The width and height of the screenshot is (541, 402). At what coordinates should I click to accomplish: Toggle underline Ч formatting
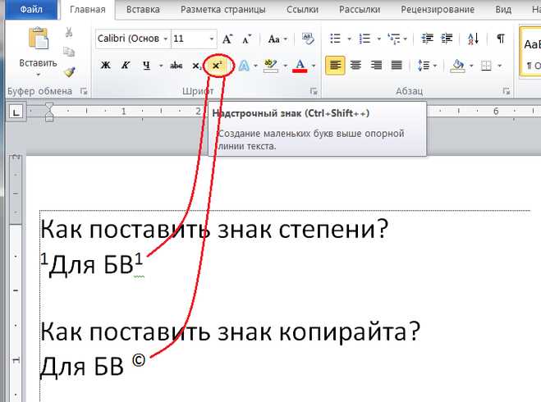pyautogui.click(x=146, y=65)
